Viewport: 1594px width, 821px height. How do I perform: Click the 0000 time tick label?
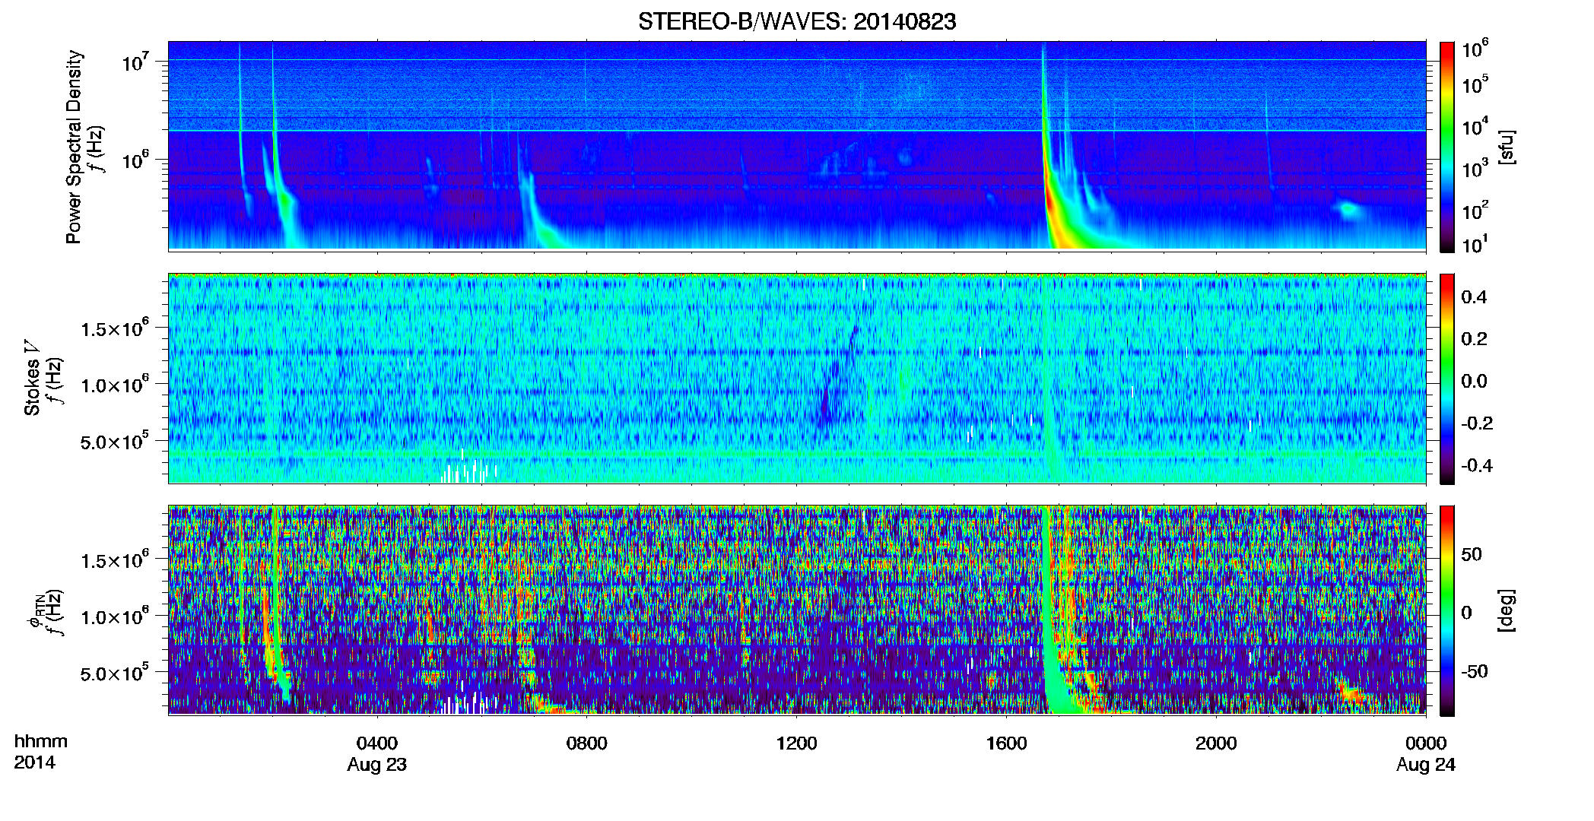1426,743
